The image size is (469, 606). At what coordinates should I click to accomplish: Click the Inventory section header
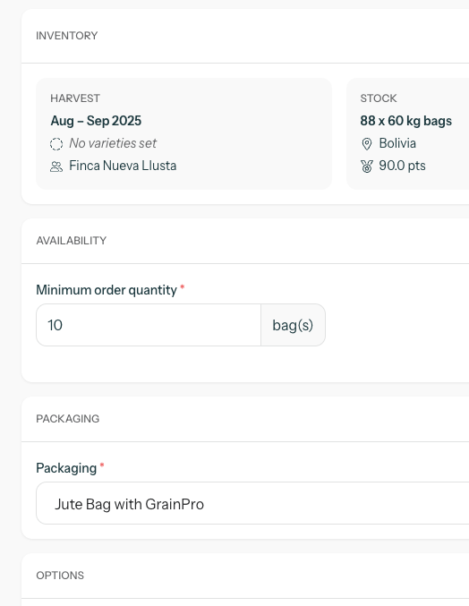point(67,36)
